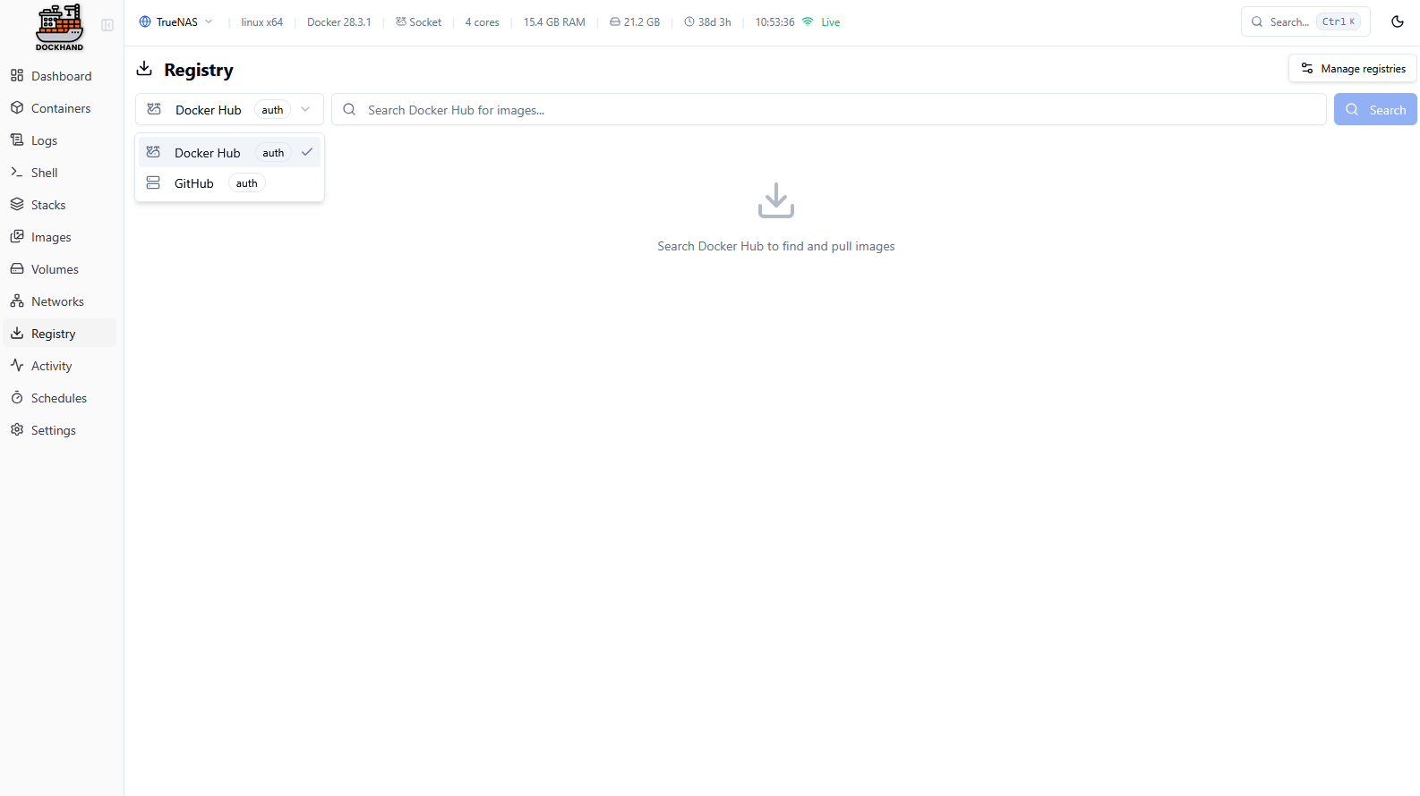The height and width of the screenshot is (796, 1420).
Task: Focus the Docker Hub image search field
Action: (x=828, y=110)
